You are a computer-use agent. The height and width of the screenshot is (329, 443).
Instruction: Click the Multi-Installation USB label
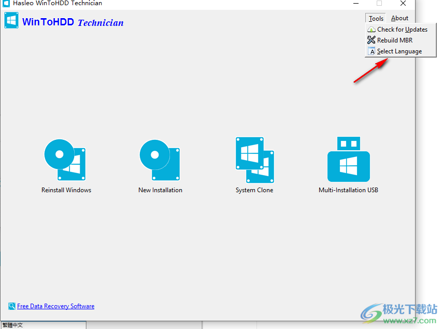(348, 190)
